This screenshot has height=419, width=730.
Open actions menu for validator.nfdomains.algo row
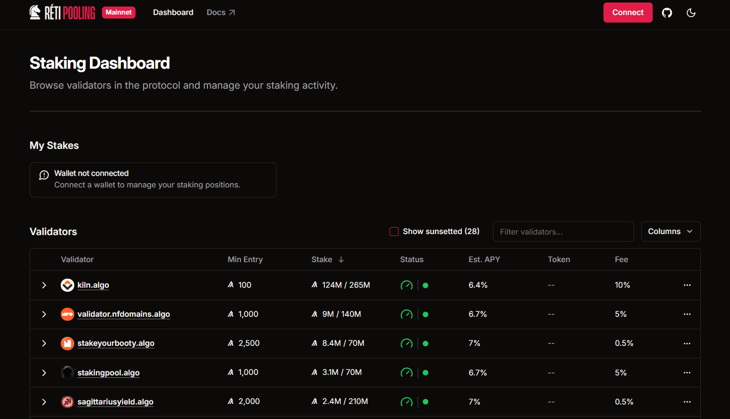[687, 314]
